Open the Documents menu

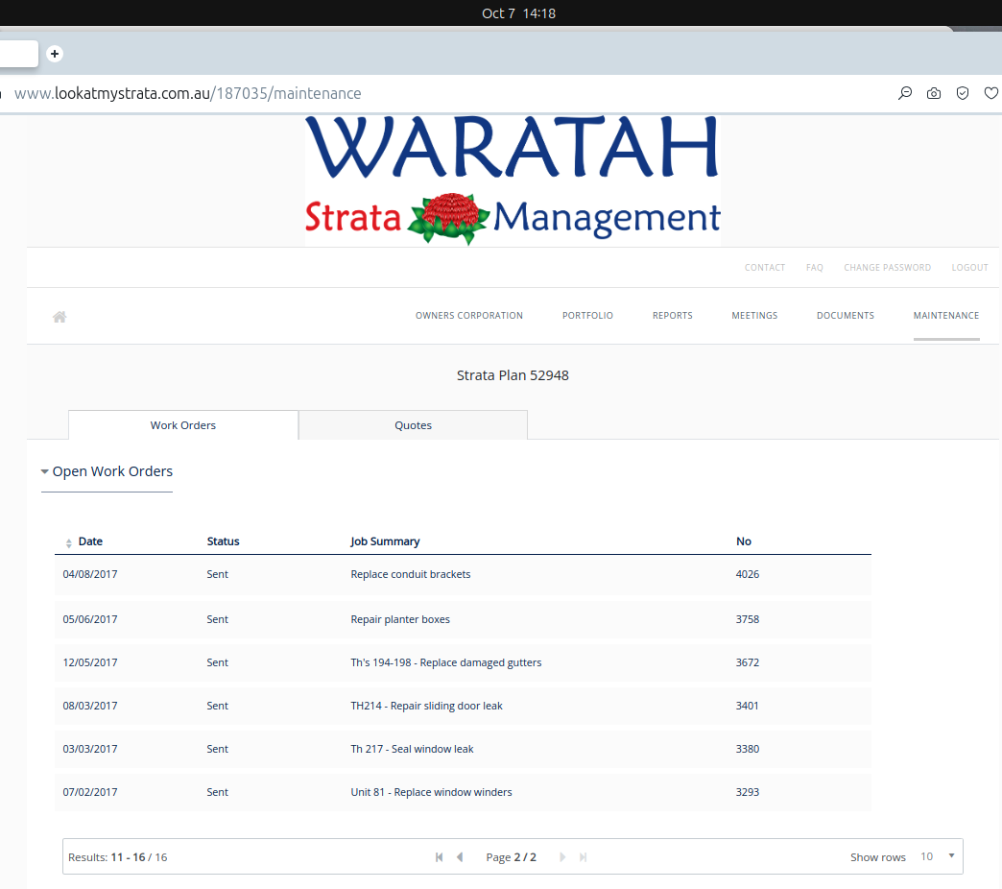pyautogui.click(x=846, y=316)
